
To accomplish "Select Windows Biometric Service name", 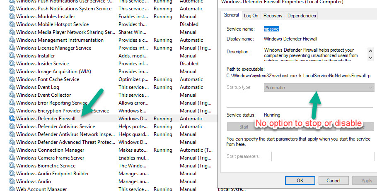I will (46, 165).
